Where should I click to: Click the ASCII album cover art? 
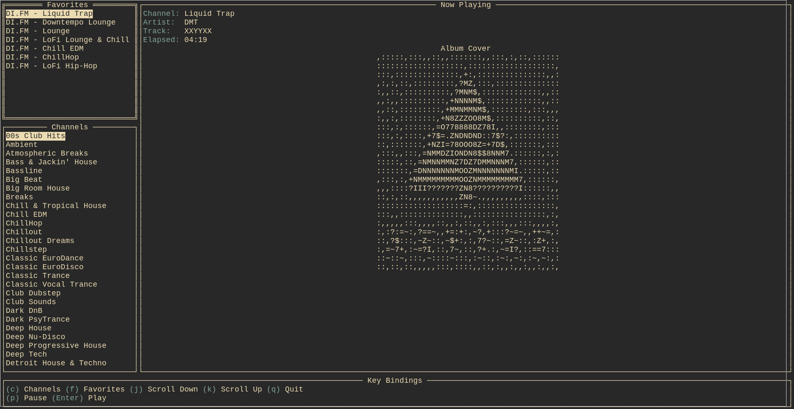click(468, 162)
